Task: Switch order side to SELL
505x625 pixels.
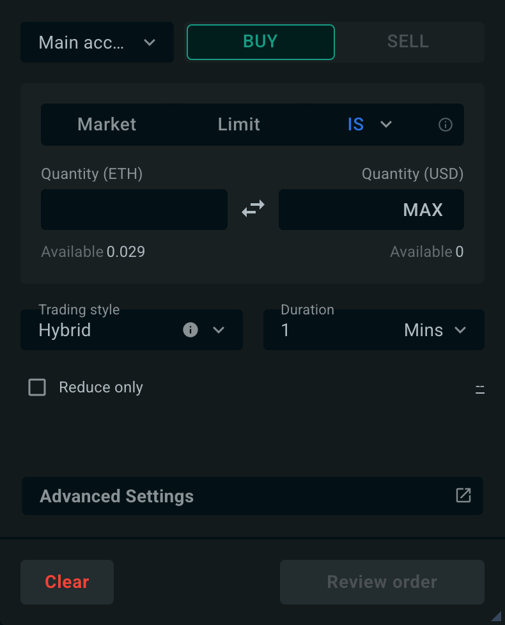Action: (408, 42)
